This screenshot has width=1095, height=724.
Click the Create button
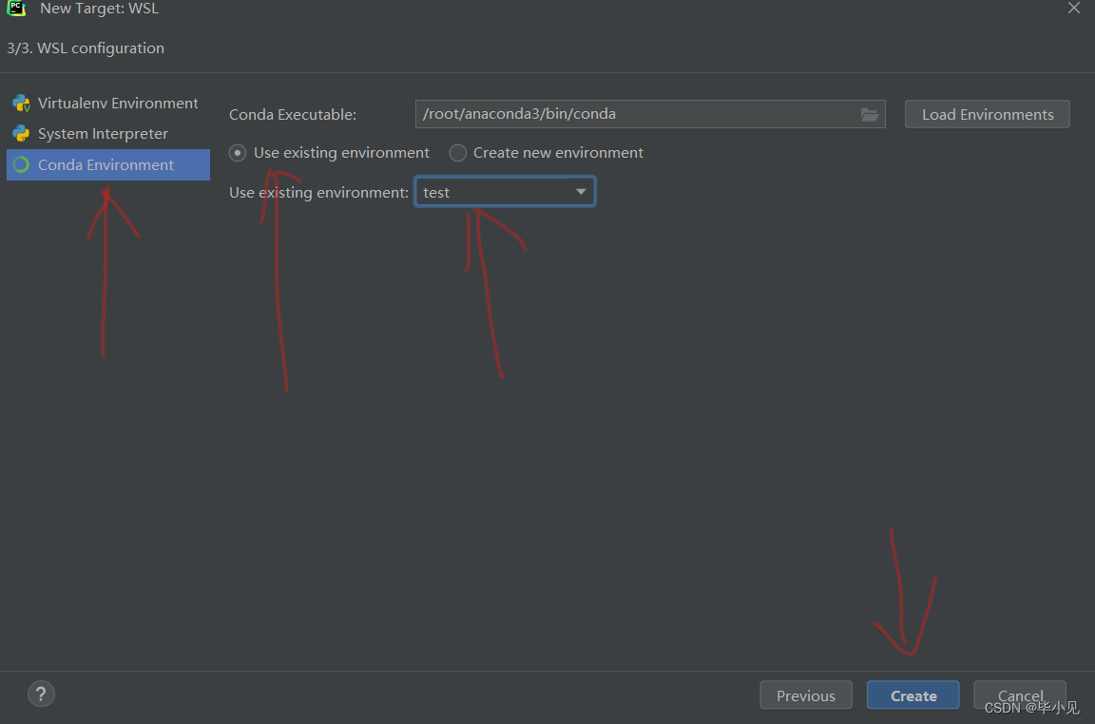click(x=912, y=695)
